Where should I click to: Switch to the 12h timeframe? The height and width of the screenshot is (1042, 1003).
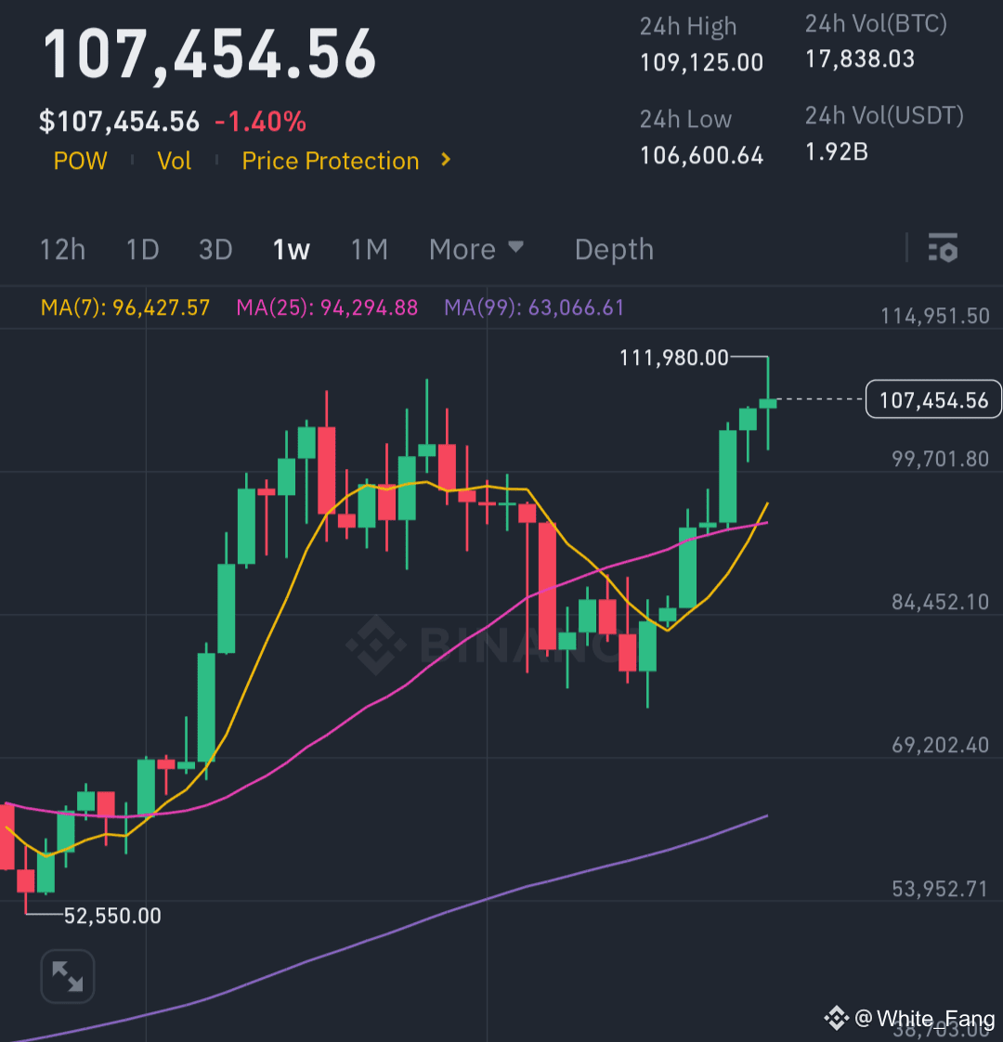[x=61, y=249]
